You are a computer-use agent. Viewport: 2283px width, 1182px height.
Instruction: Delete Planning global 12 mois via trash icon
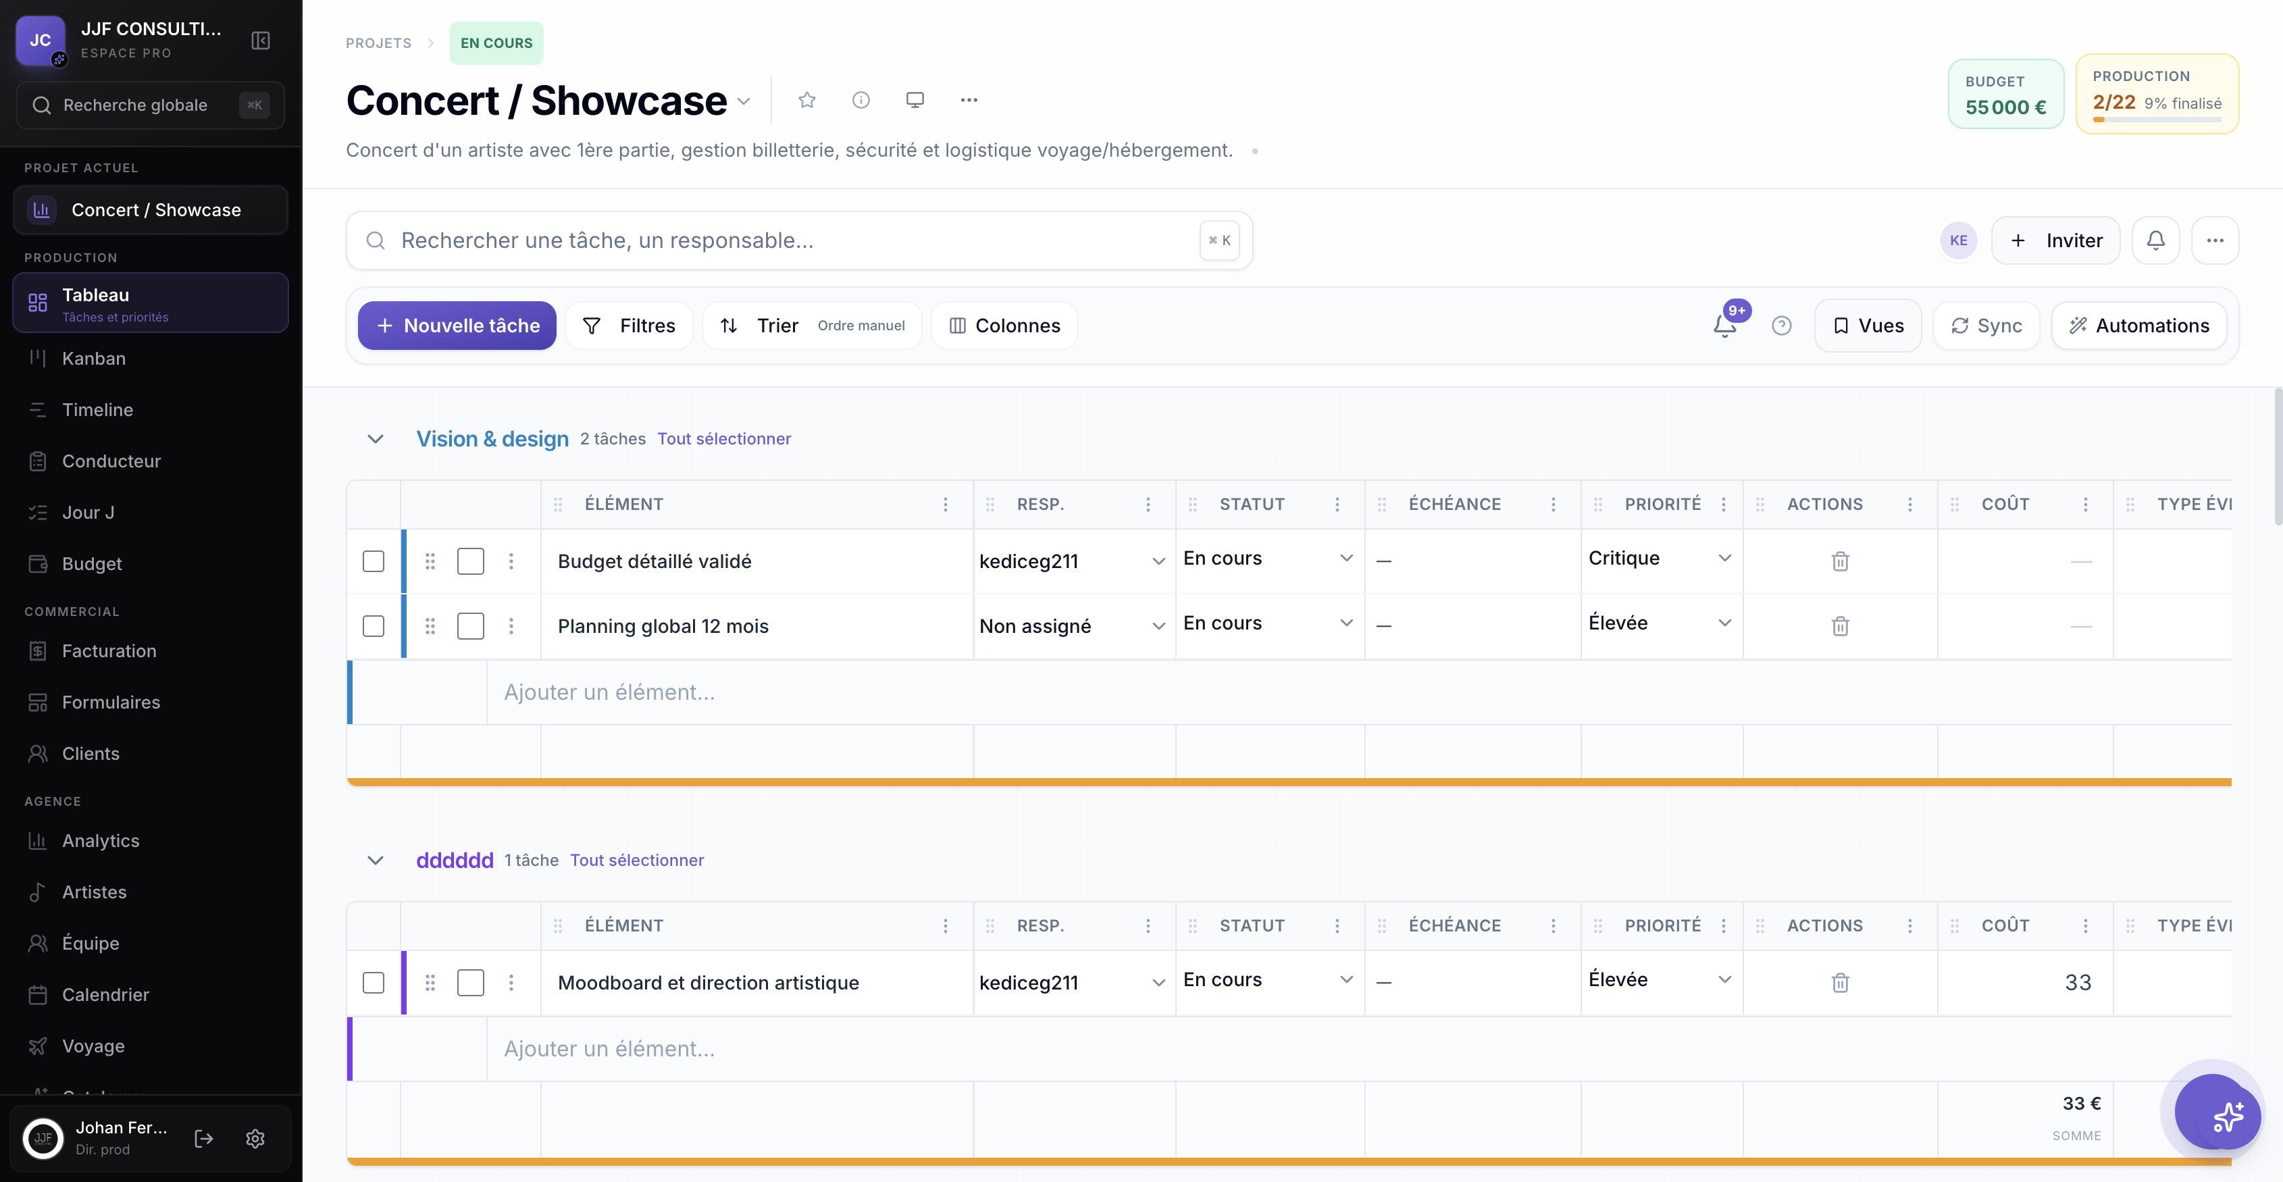[1840, 626]
